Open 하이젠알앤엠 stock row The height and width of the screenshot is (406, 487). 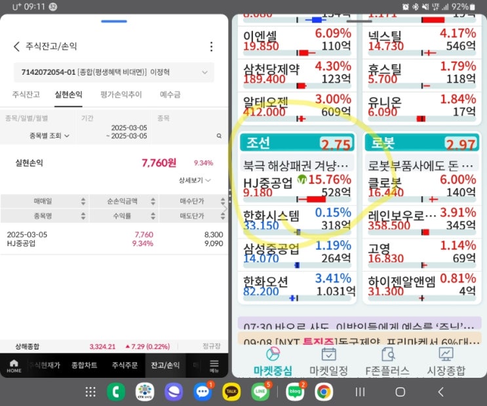(x=421, y=287)
